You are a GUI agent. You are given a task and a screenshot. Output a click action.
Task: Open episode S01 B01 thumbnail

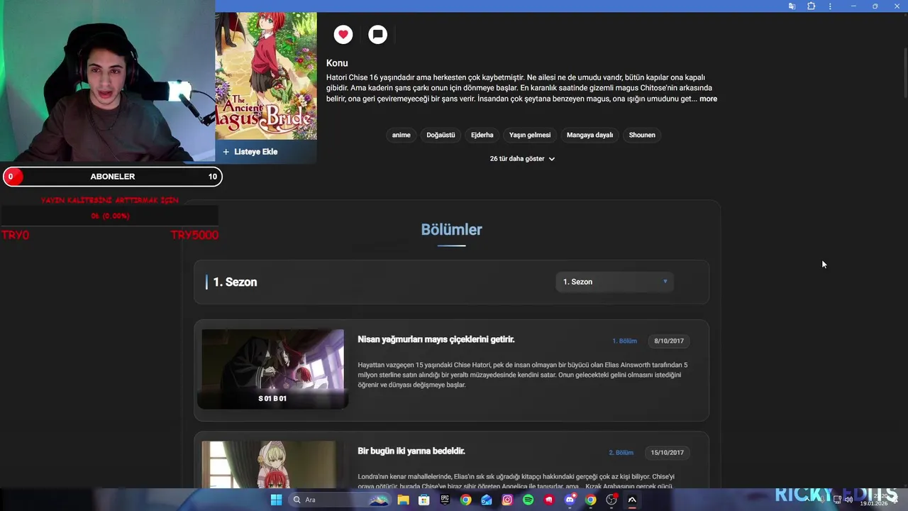click(x=272, y=369)
